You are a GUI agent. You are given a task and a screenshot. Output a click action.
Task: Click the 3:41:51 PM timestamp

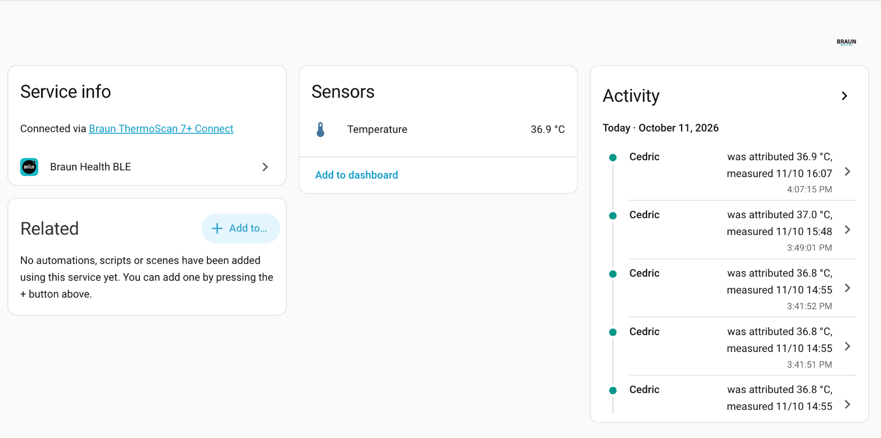click(x=810, y=364)
